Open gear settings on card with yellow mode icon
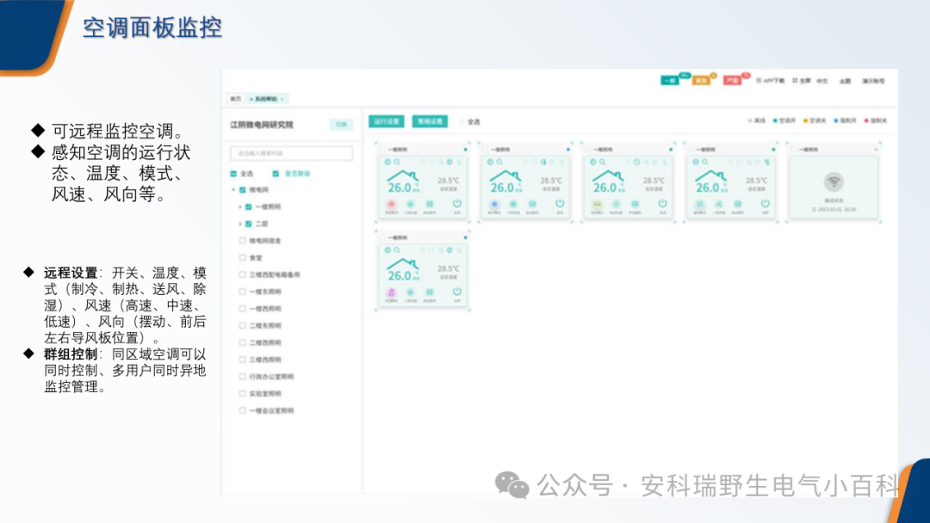This screenshot has width=930, height=523. point(592,162)
